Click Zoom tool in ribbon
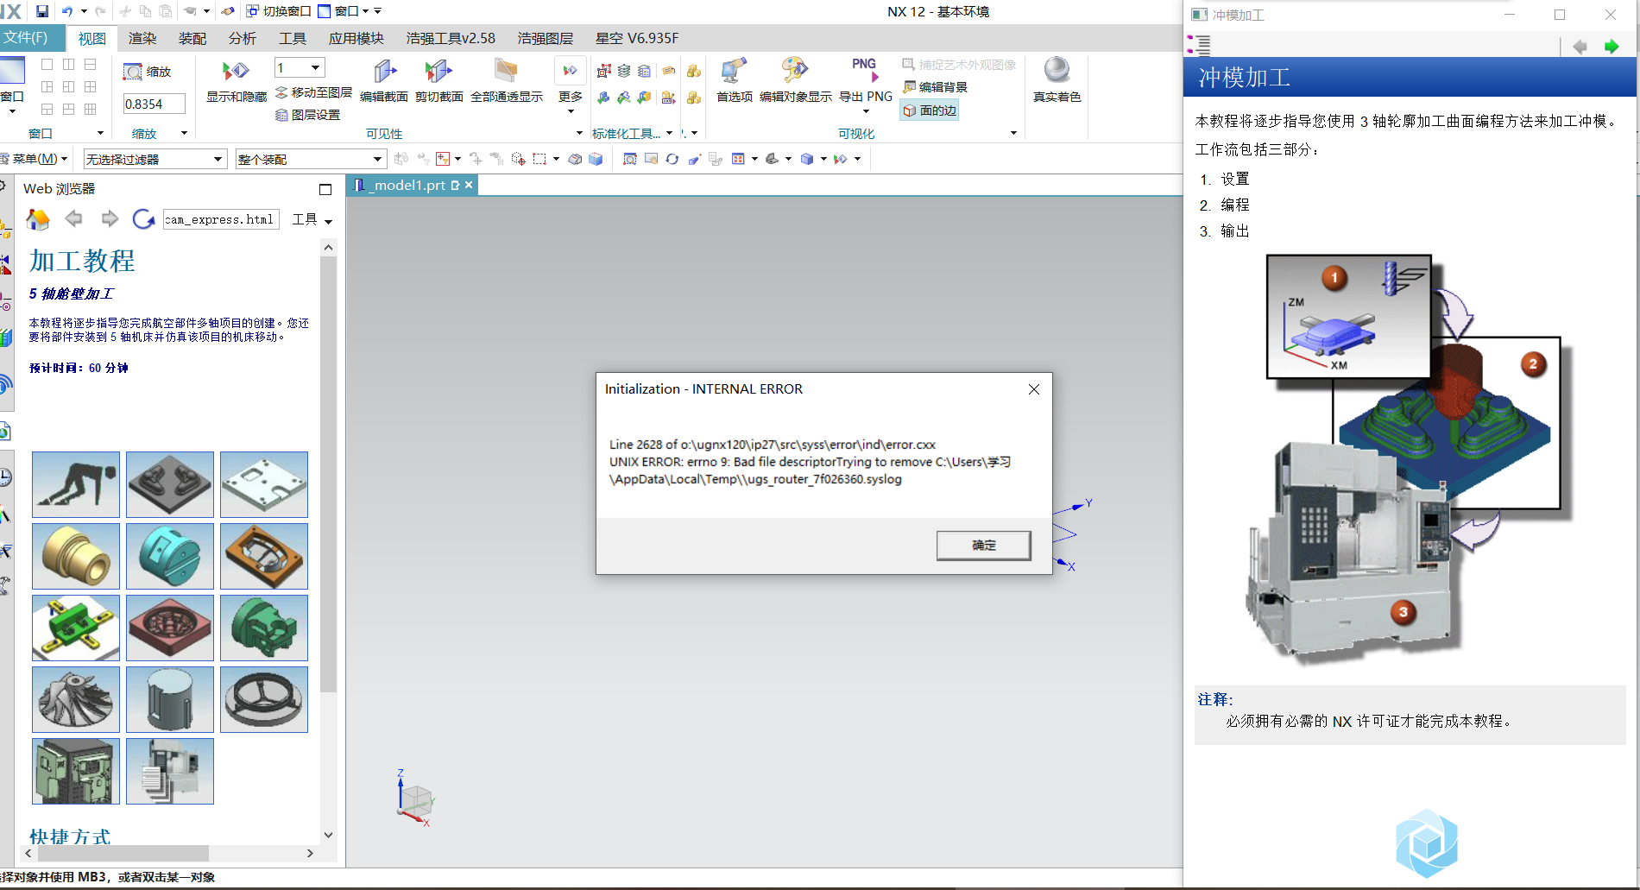Screen dimensions: 1640x890 click(x=147, y=72)
